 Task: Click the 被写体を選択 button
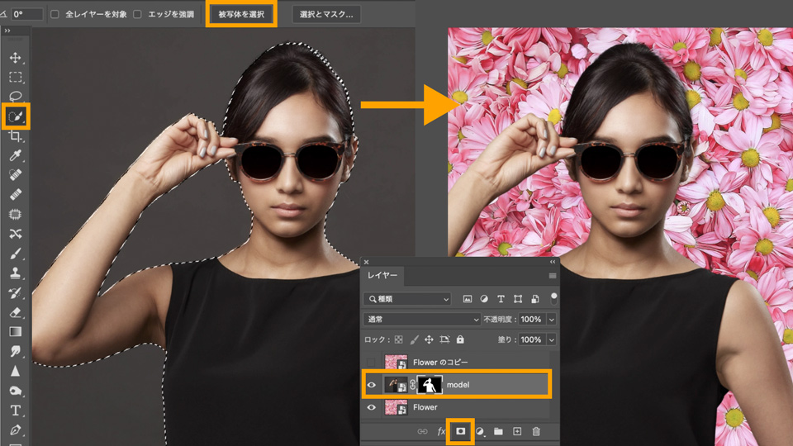pyautogui.click(x=241, y=14)
